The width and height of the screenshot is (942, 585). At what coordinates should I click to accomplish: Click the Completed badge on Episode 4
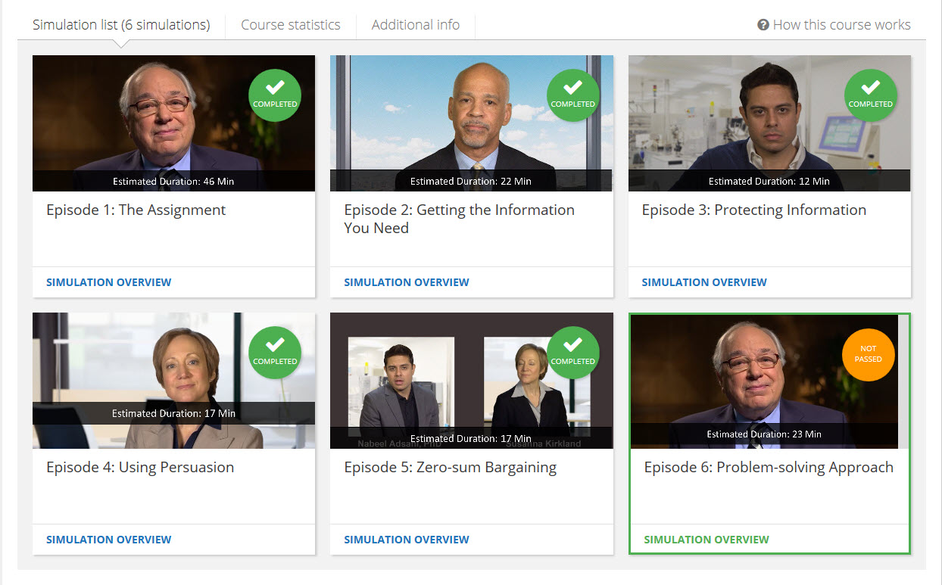click(275, 353)
